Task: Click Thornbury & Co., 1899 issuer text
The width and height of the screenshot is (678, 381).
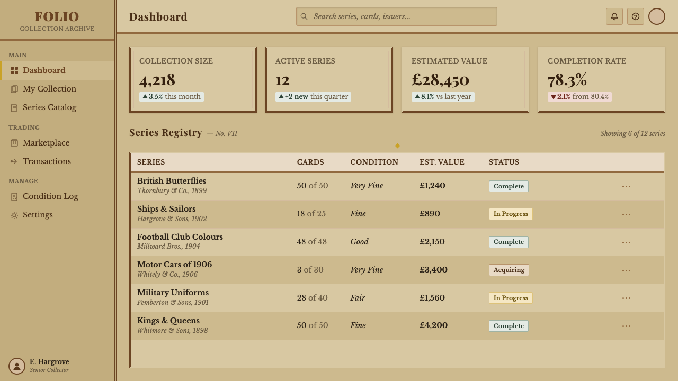Action: pos(172,191)
